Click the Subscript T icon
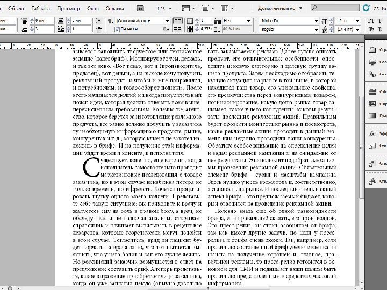This screenshot has height=290, width=387. [380, 30]
